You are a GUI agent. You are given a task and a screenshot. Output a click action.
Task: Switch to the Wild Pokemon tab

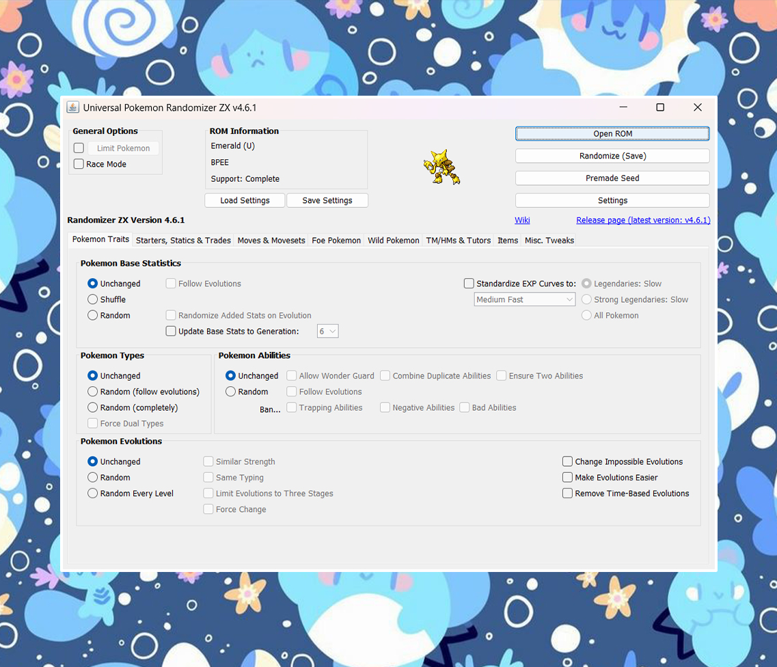[x=393, y=240]
